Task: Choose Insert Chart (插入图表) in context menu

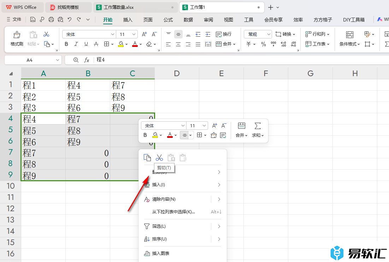Action: (x=183, y=253)
